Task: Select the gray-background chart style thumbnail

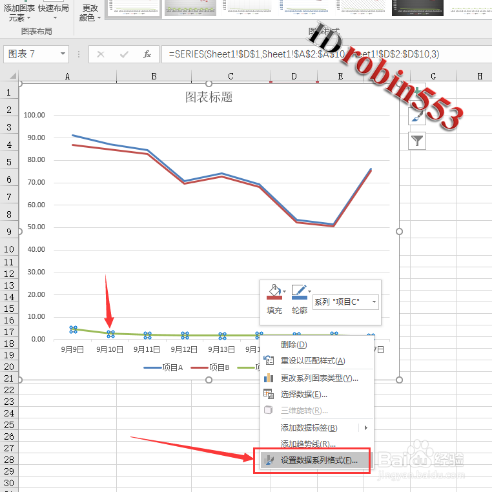Action: pos(190,8)
